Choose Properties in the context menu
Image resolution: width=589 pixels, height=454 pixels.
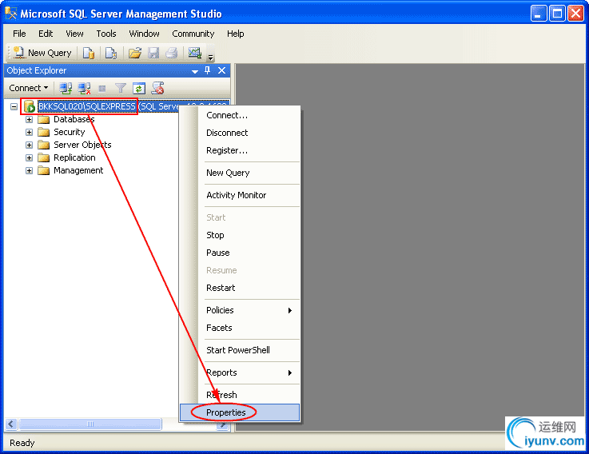(240, 412)
